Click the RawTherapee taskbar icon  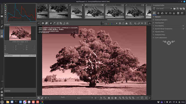pos(42,102)
